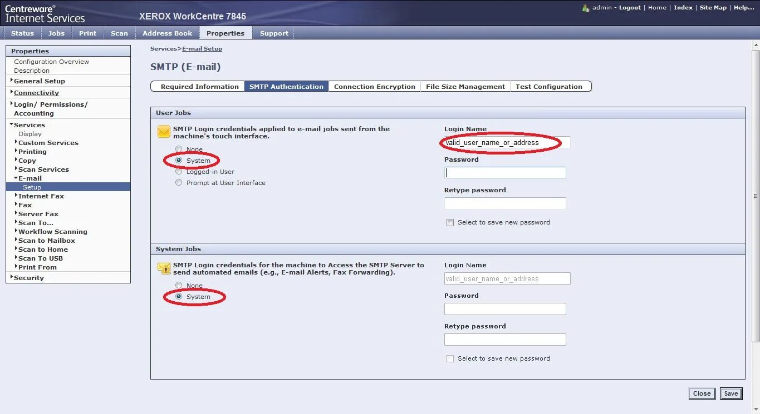Click User Jobs Password field
This screenshot has width=760, height=414.
505,173
